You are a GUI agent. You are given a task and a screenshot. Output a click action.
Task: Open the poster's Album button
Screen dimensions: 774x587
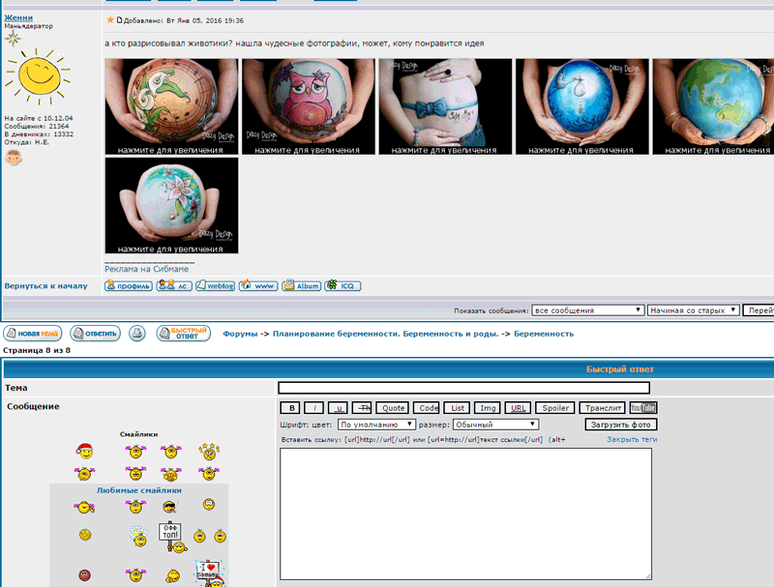(x=301, y=285)
